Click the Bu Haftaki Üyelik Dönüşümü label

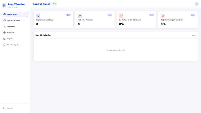tap(130, 20)
